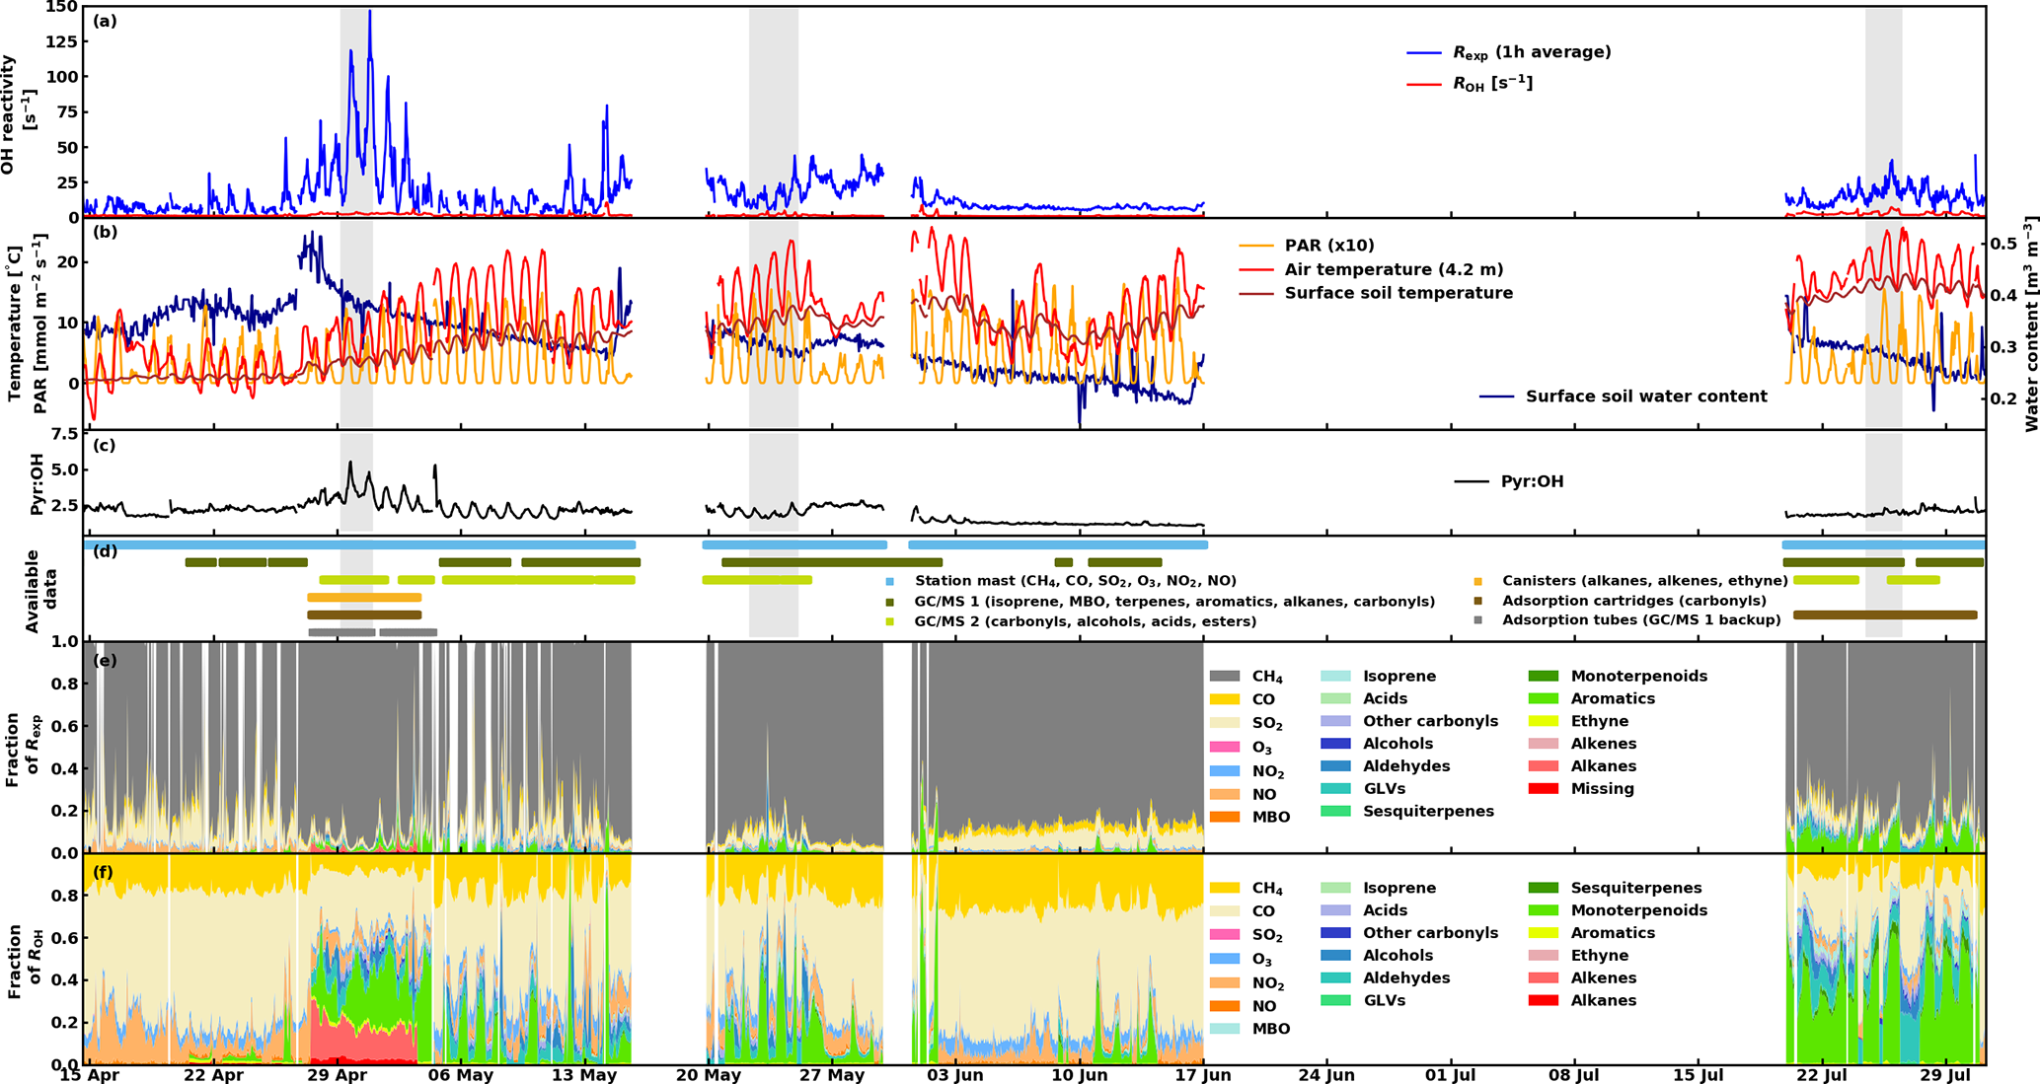Click the black Pyr:OH legend line
The height and width of the screenshot is (1084, 2040).
pos(1472,482)
